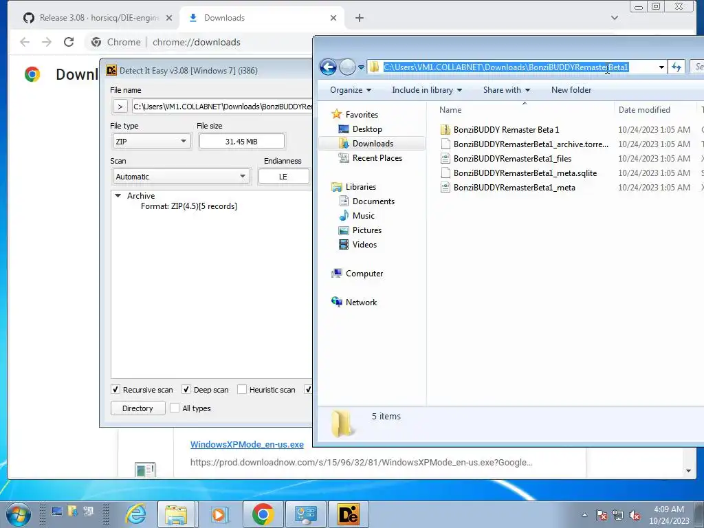Viewport: 704px width, 528px height.
Task: Click the Explorer Back arrow button
Action: tap(328, 67)
